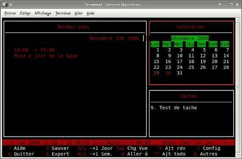Click the window title 'Terminal - jerome@guiness'

[115, 5]
